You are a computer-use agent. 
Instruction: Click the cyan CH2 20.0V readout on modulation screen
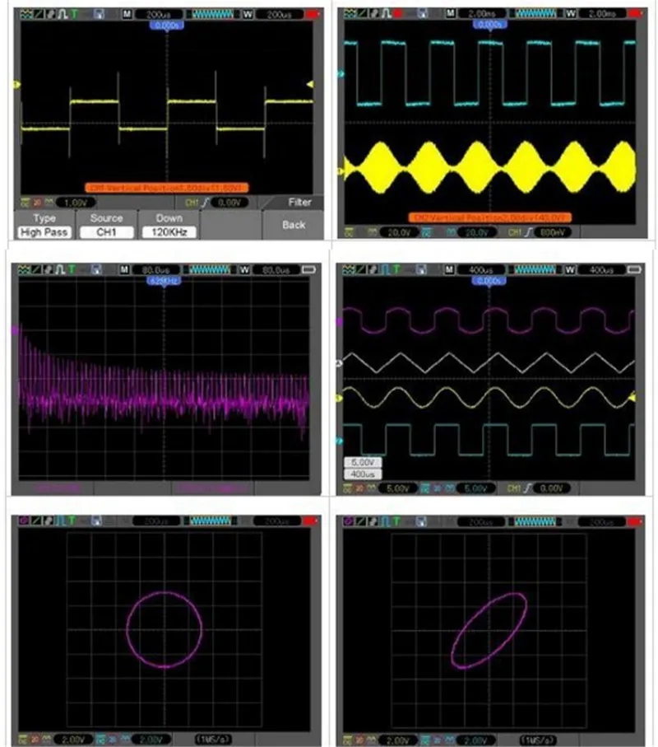tap(476, 232)
